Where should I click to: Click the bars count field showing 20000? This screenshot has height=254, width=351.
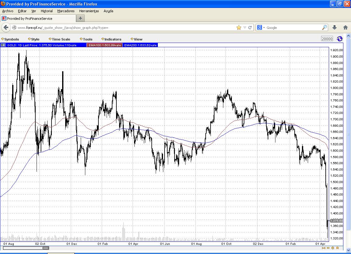click(x=327, y=39)
